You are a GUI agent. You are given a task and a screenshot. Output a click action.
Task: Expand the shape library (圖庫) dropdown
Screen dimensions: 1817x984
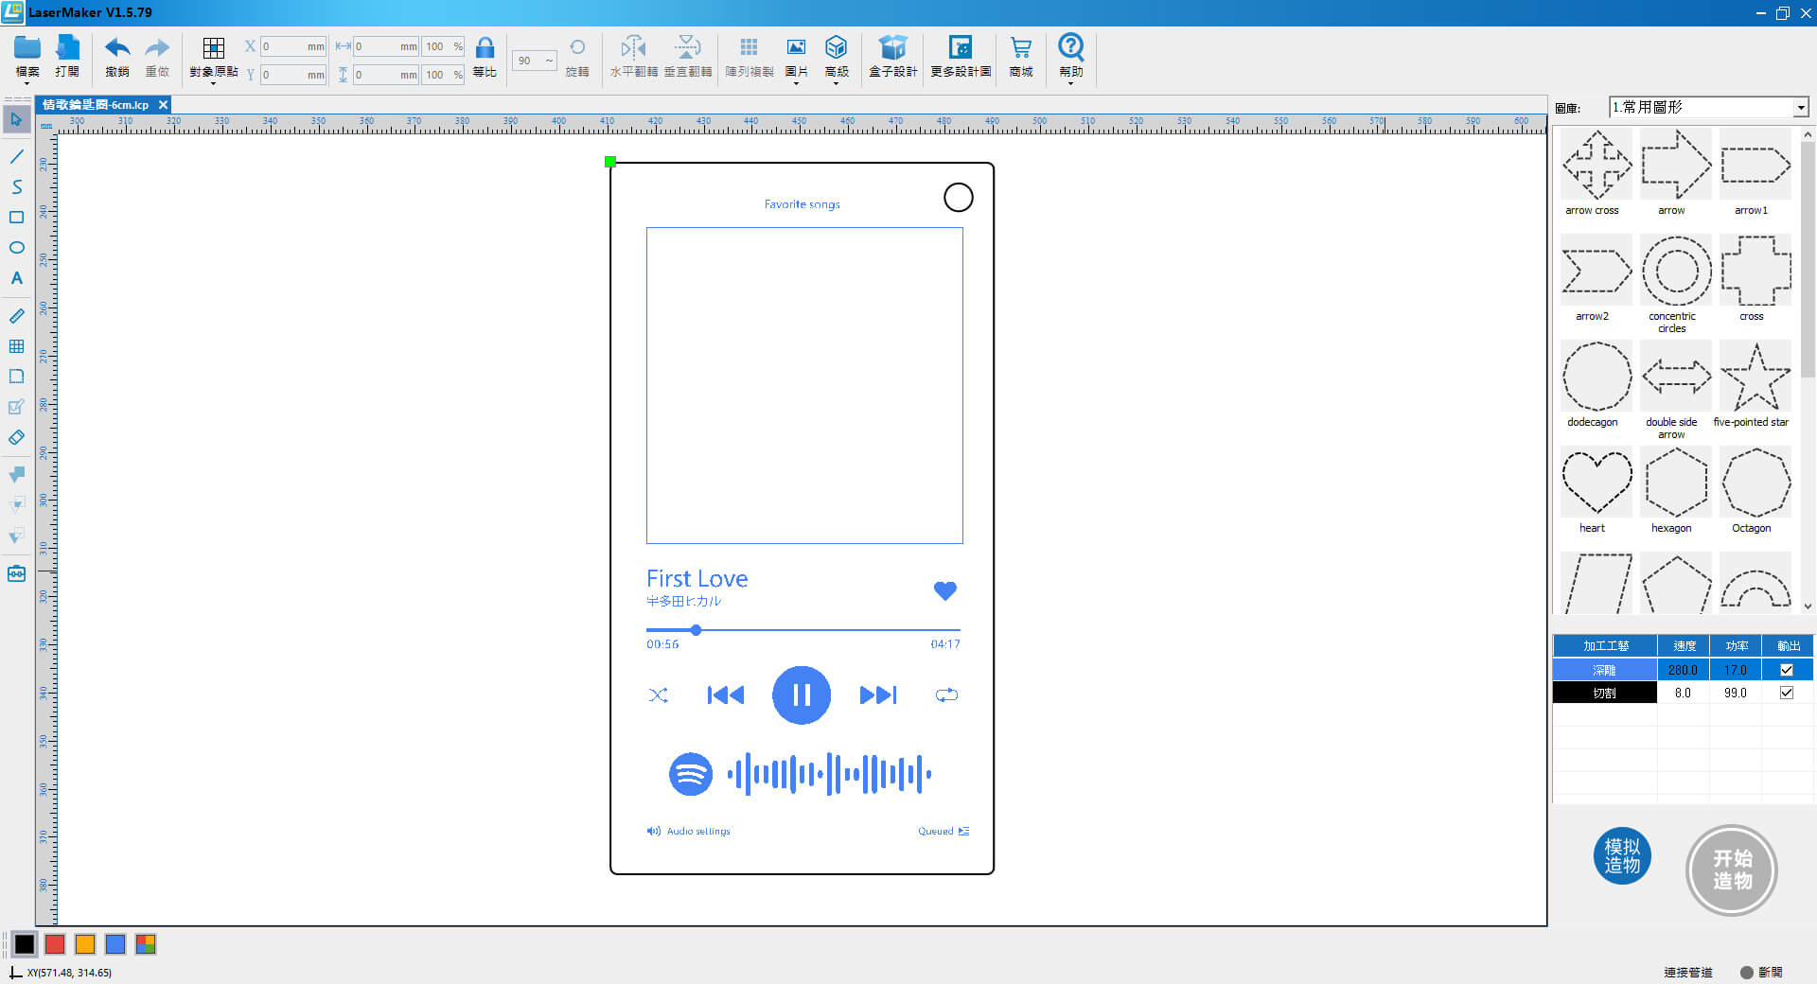[1801, 108]
